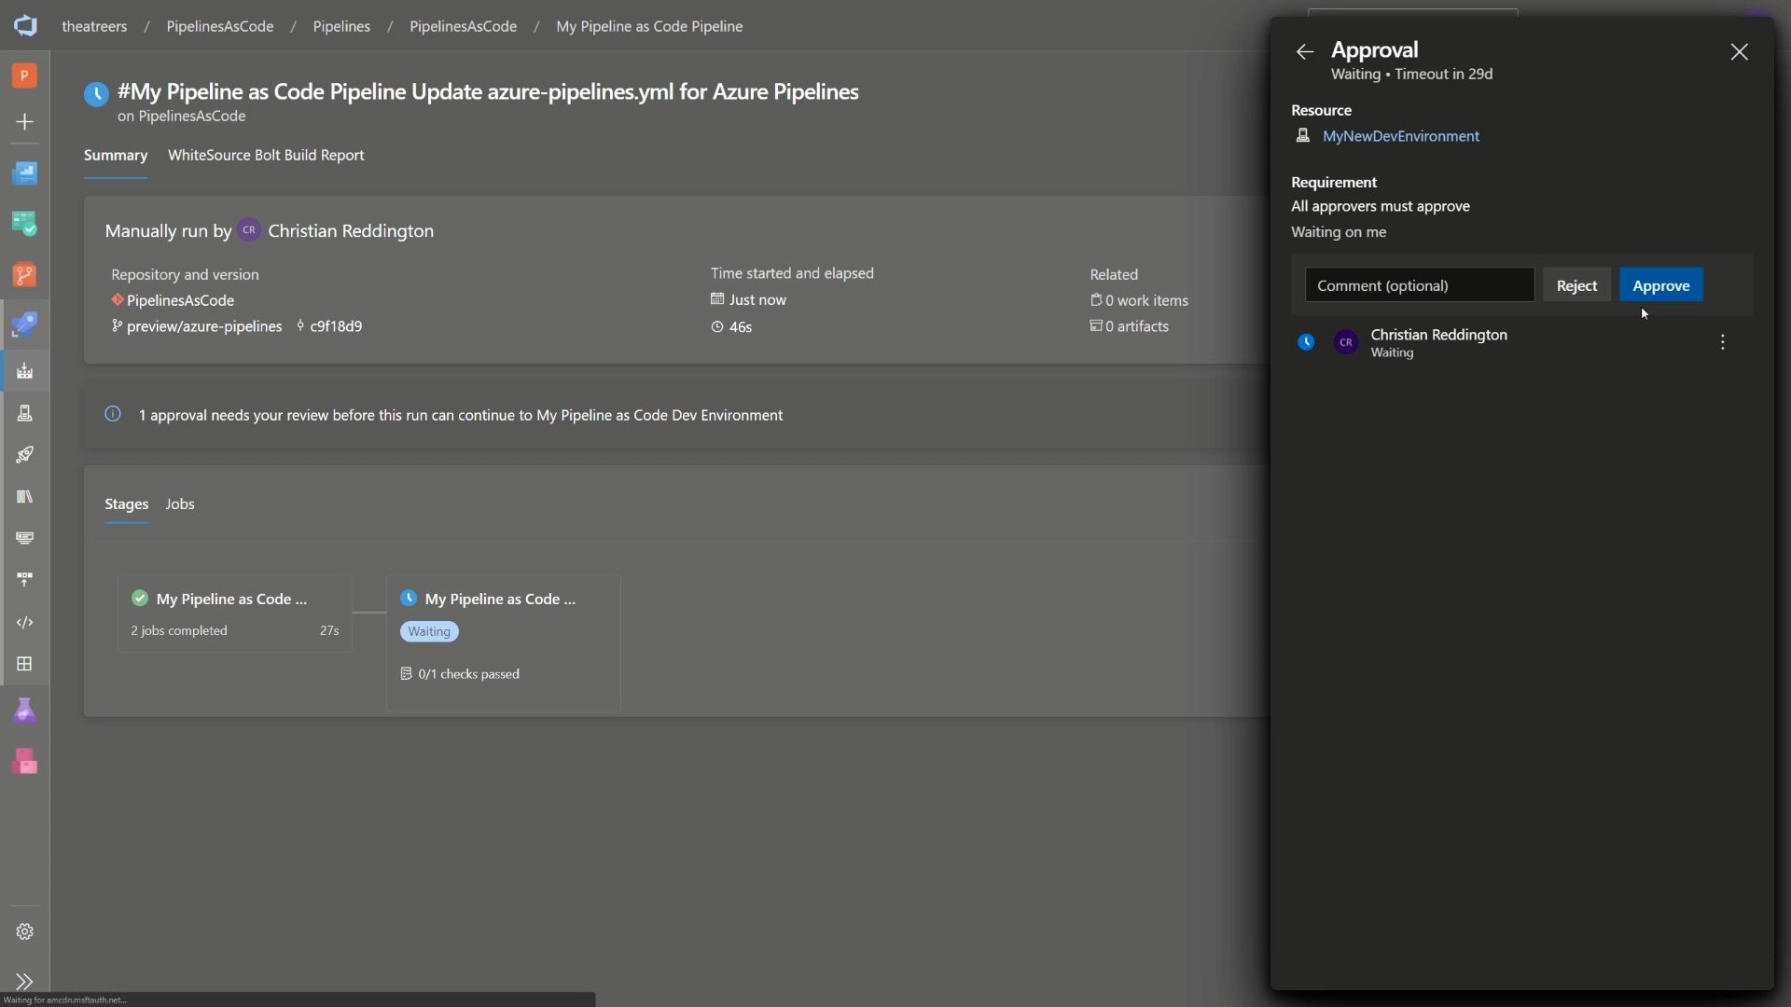This screenshot has width=1791, height=1007.
Task: Click the Approve button for deployment
Action: [x=1660, y=284]
